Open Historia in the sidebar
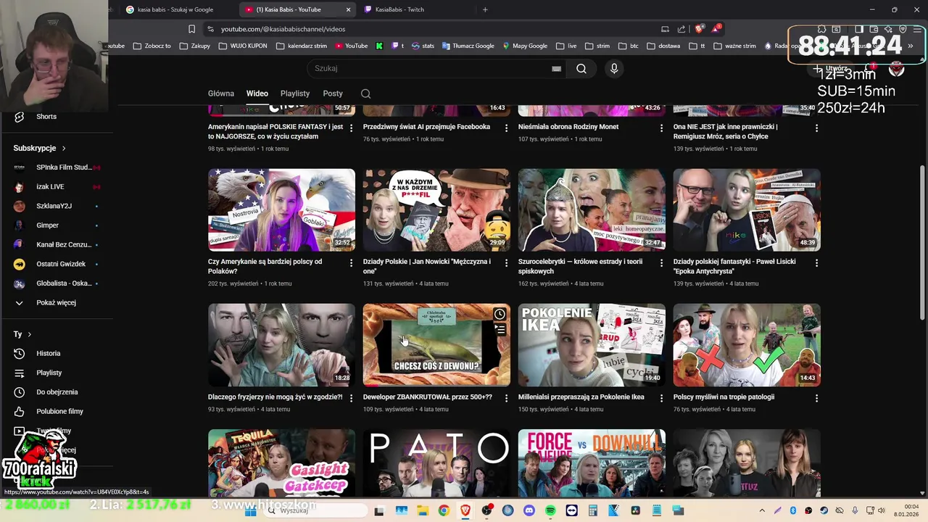The height and width of the screenshot is (522, 928). tap(49, 354)
